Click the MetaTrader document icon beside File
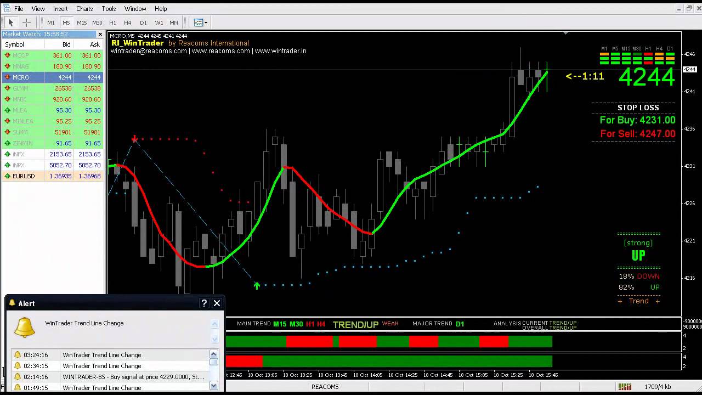Screen dimensions: 702x395 click(x=6, y=9)
